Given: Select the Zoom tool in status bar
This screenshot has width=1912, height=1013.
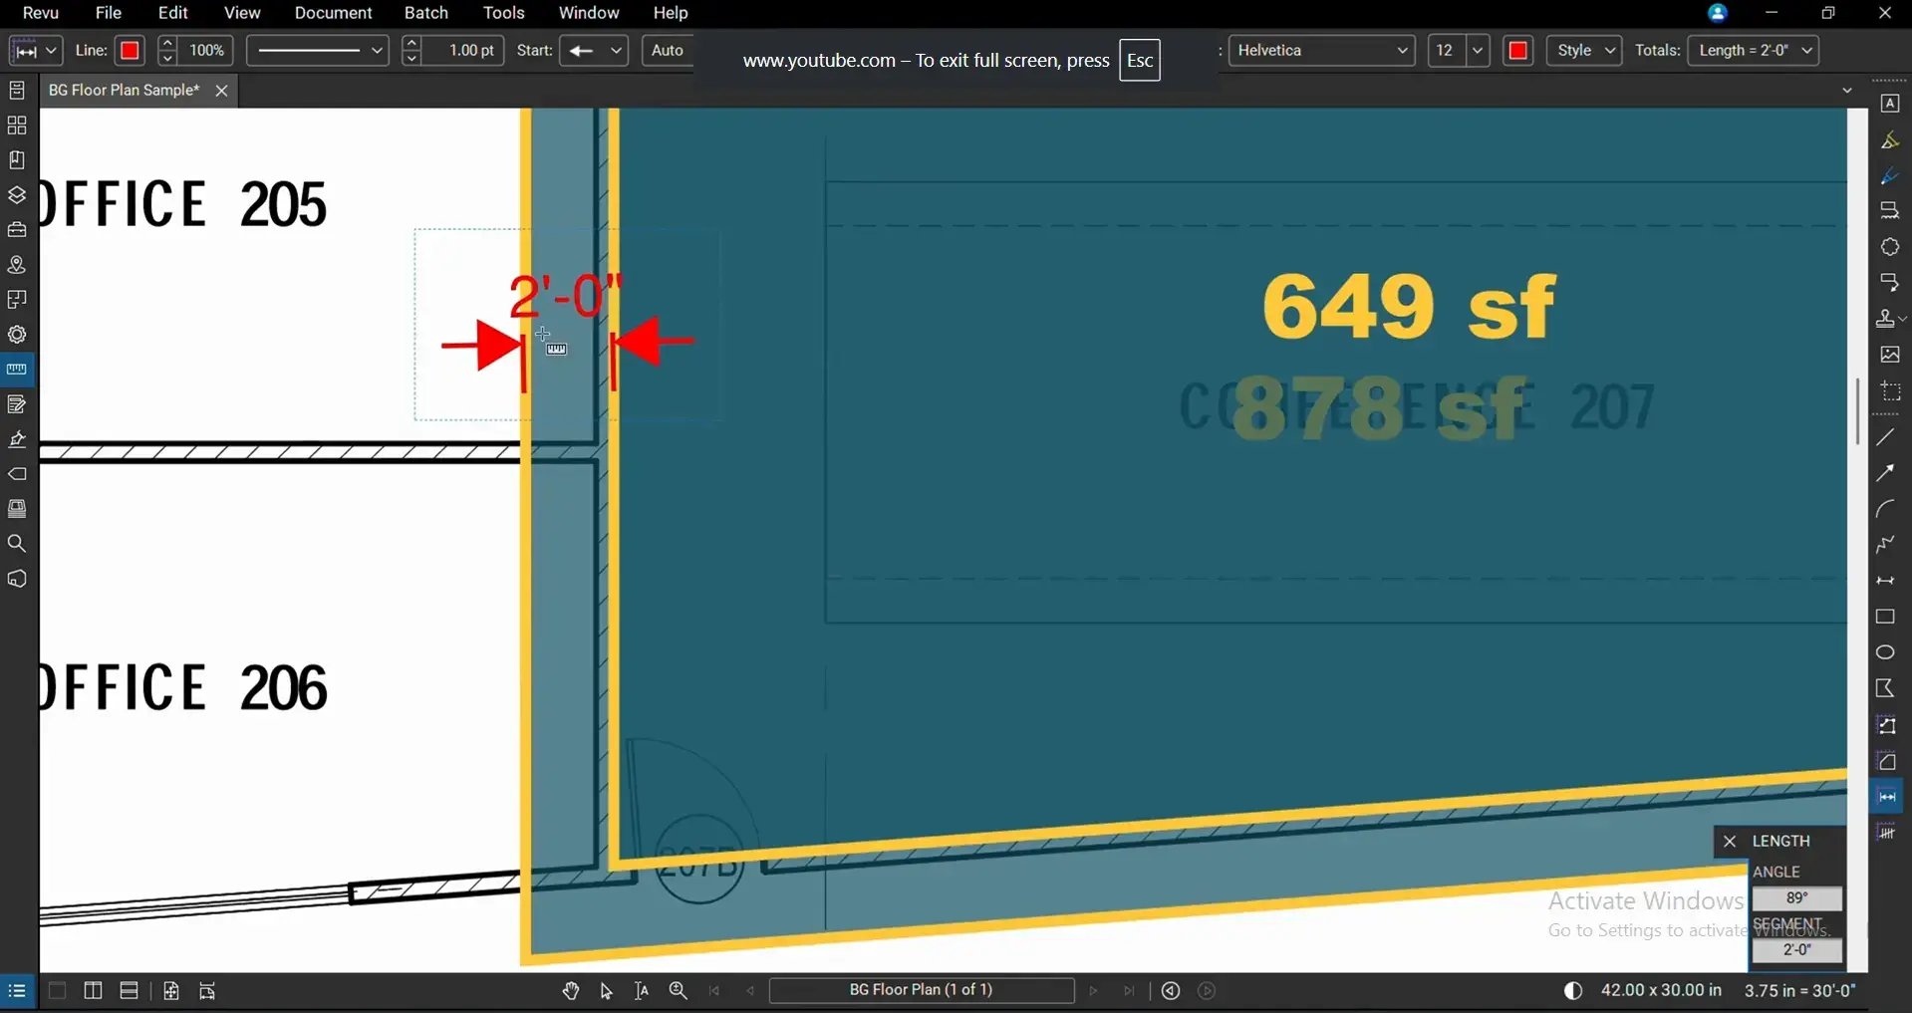Looking at the screenshot, I should (x=678, y=990).
